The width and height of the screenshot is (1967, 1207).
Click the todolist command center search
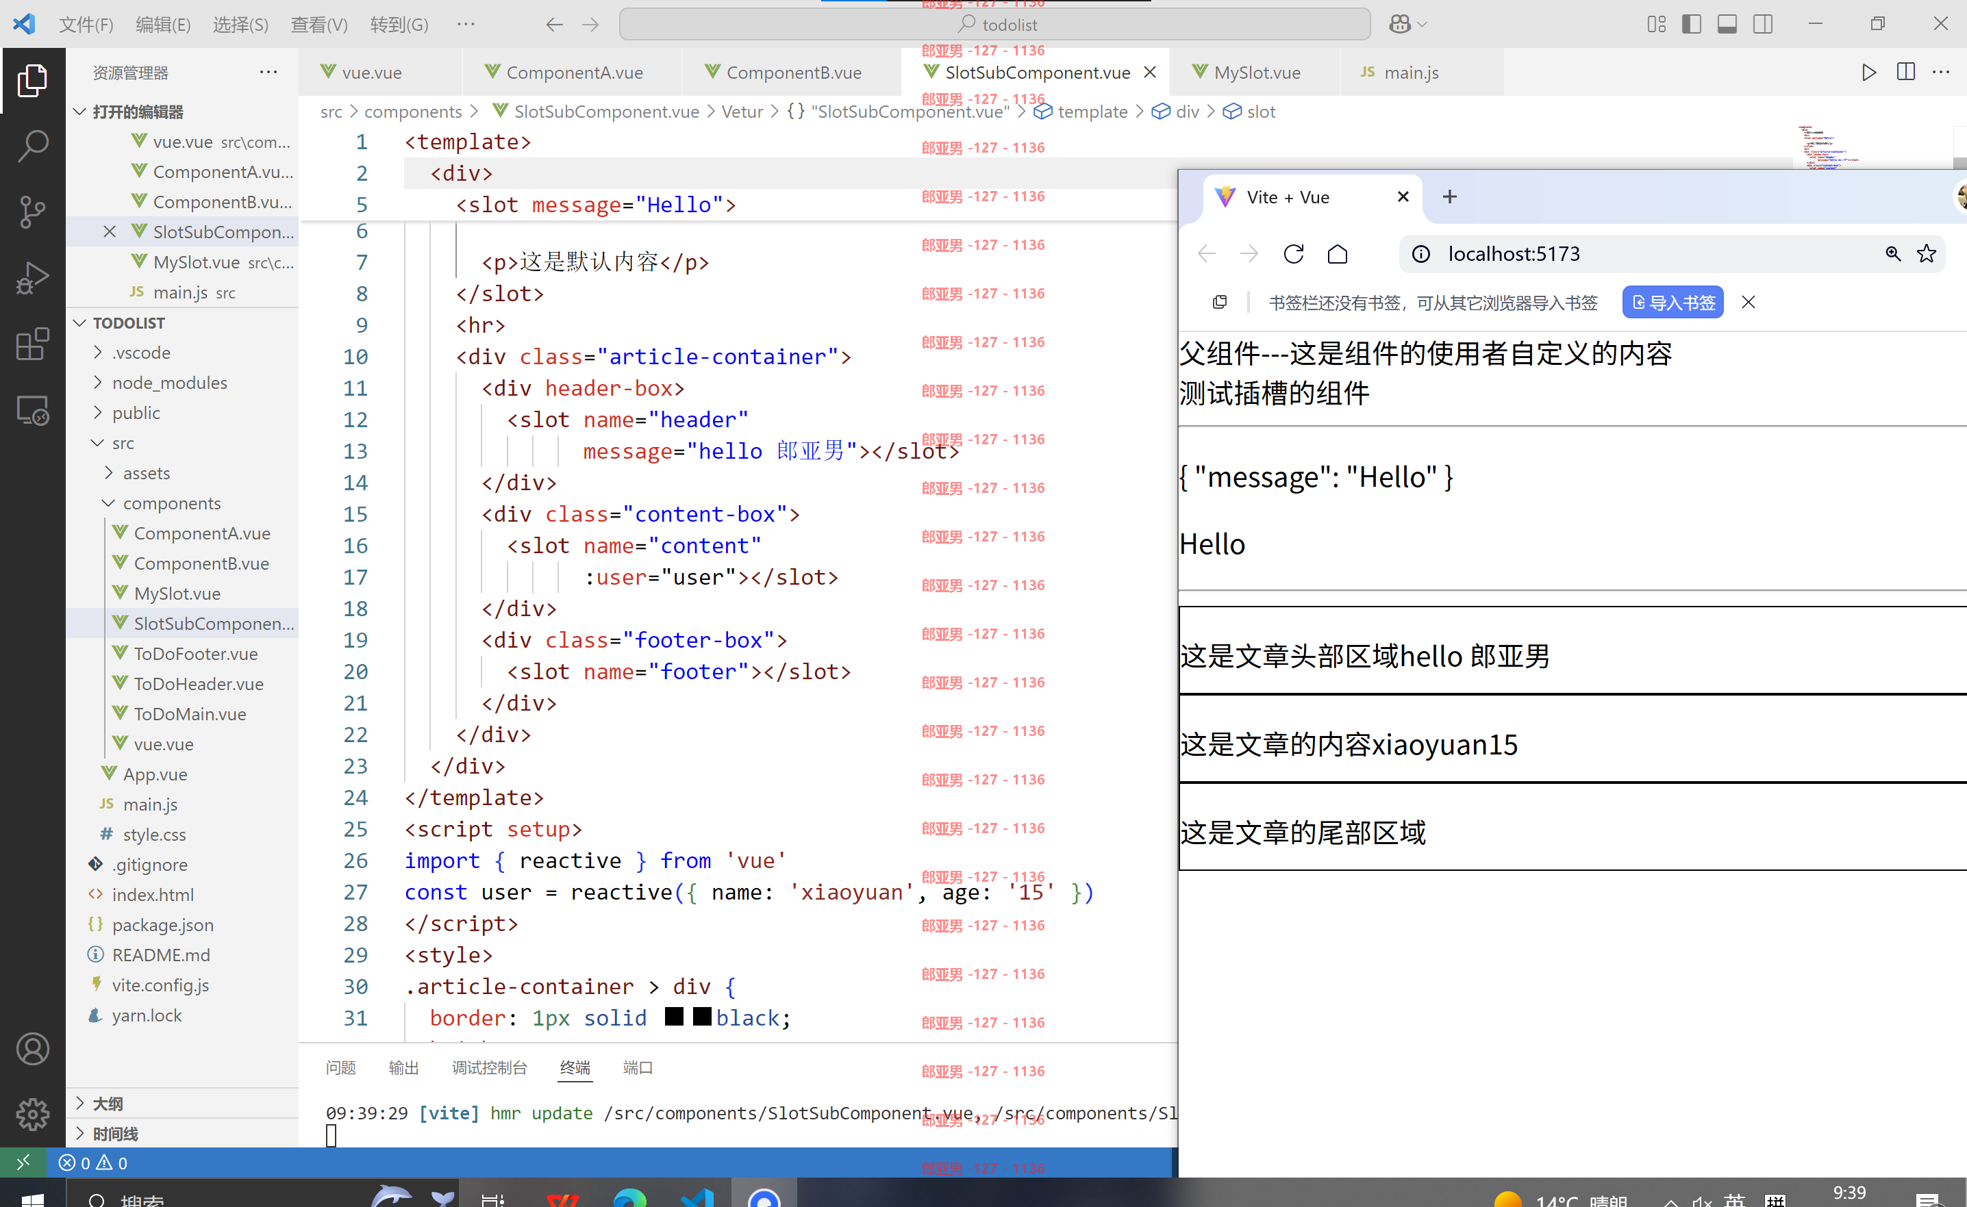coord(995,25)
